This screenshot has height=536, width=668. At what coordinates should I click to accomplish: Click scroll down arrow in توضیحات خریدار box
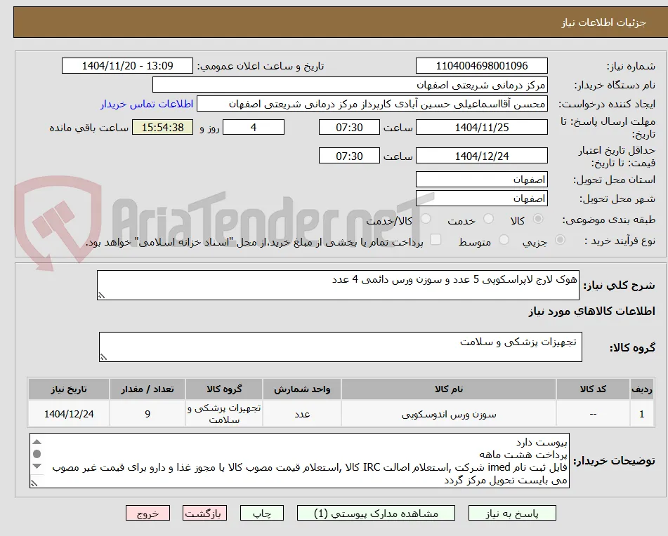click(37, 466)
